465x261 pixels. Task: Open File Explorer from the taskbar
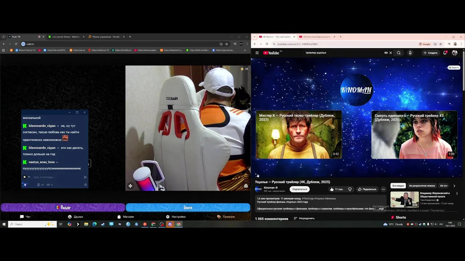point(86,224)
